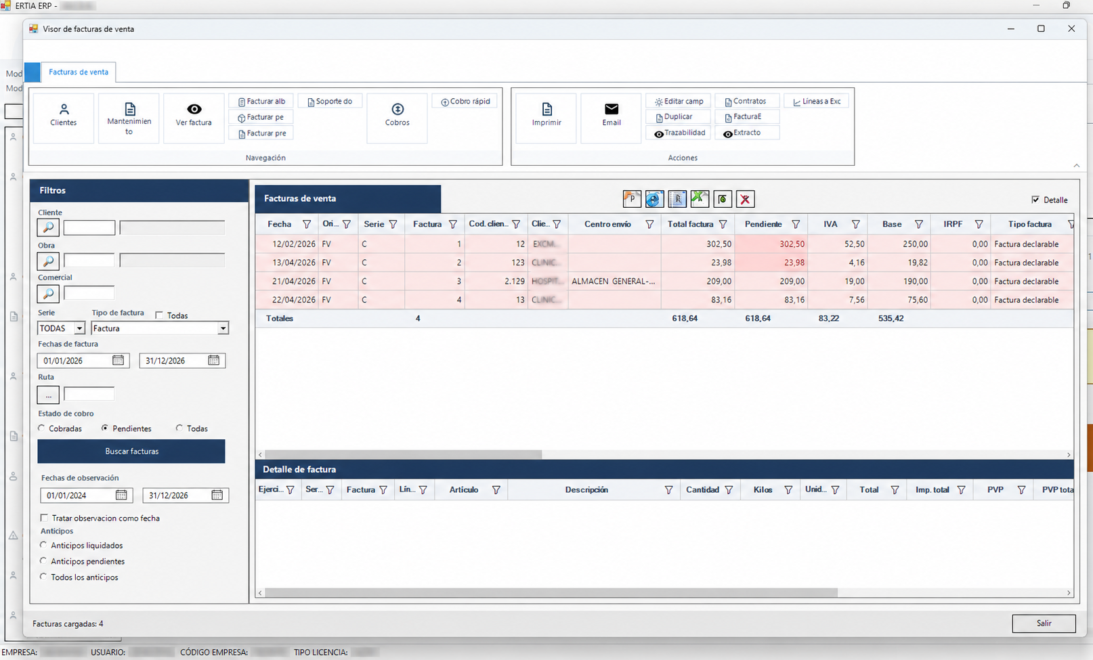The image size is (1093, 660).
Task: Open the Contratos action
Action: tap(747, 101)
